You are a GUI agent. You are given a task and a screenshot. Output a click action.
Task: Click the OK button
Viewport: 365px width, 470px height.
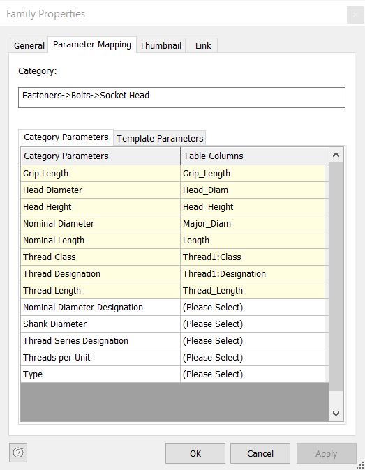(195, 453)
